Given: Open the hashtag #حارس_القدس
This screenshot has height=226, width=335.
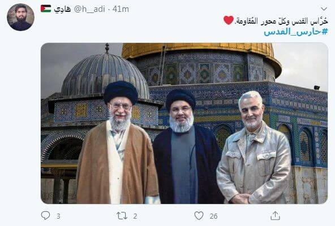Looking at the screenshot, I should click(296, 32).
